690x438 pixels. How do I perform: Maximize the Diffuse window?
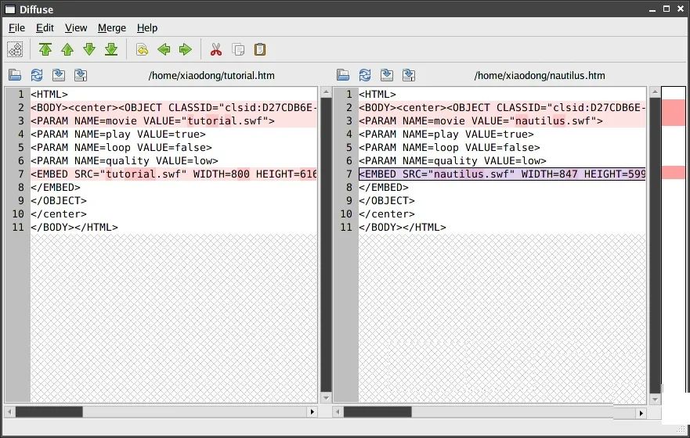tap(667, 9)
